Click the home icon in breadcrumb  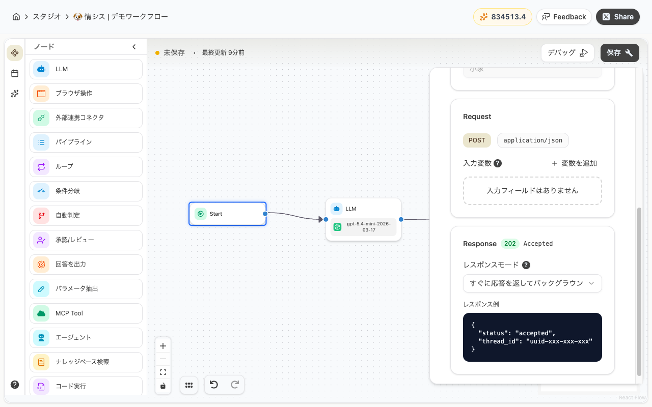click(16, 17)
